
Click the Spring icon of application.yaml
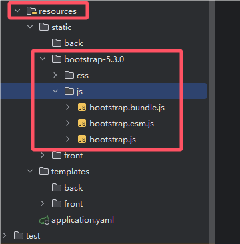[44, 220]
